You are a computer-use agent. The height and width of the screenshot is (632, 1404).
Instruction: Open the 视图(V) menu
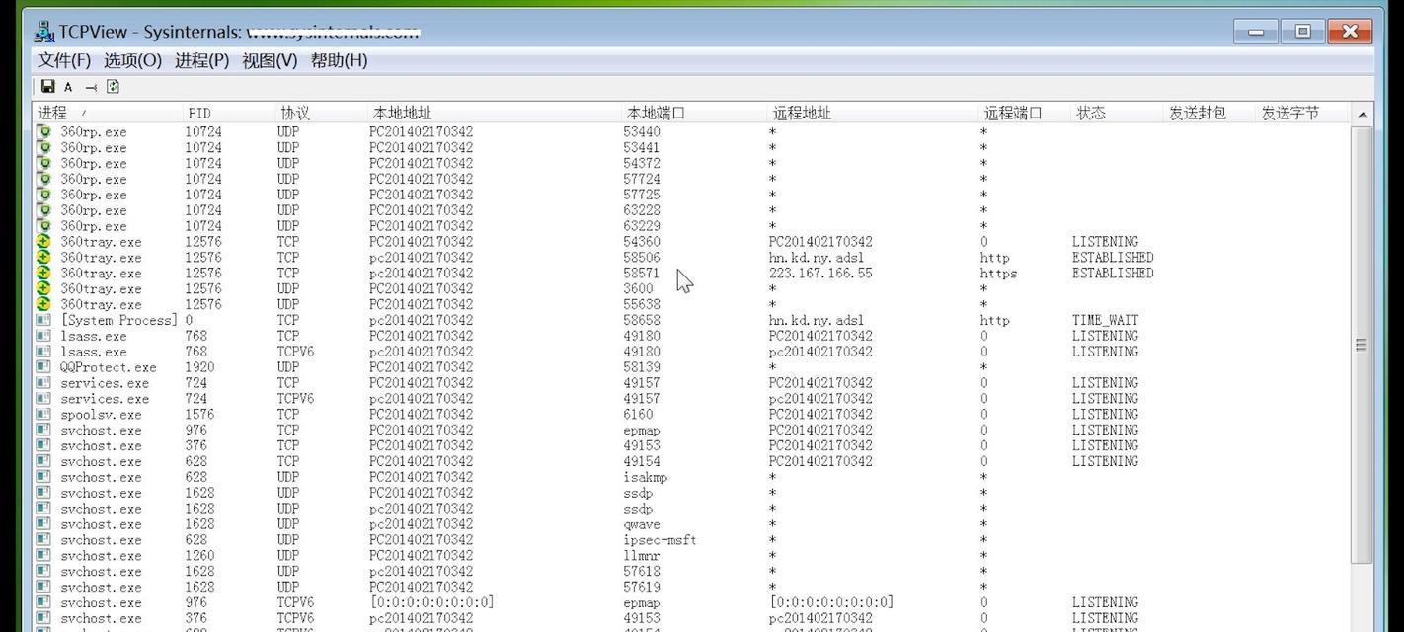[270, 60]
